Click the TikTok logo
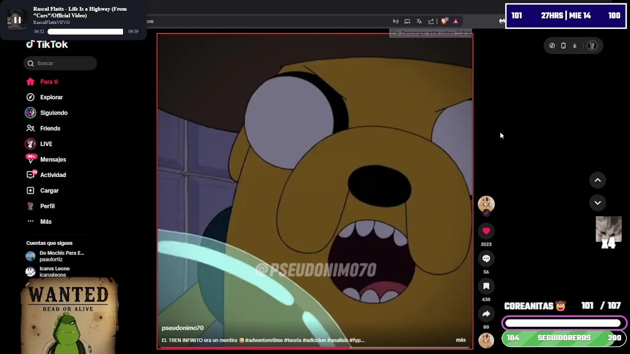This screenshot has height=354, width=630. click(x=47, y=44)
